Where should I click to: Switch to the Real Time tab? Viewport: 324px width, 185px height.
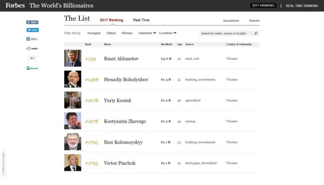click(x=141, y=20)
